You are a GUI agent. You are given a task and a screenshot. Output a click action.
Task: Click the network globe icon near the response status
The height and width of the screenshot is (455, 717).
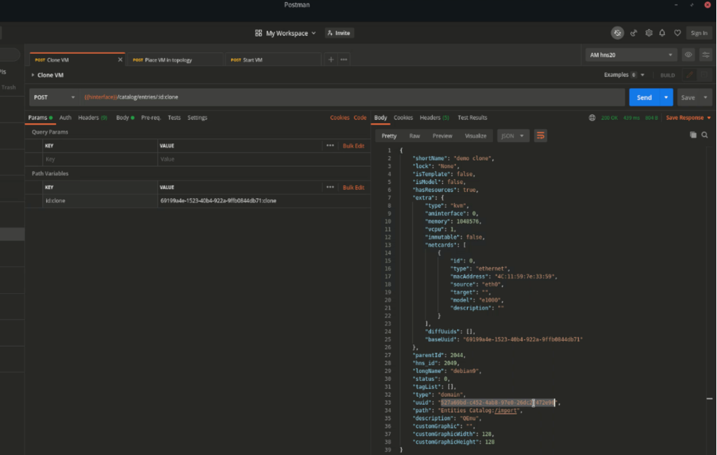[x=592, y=118]
